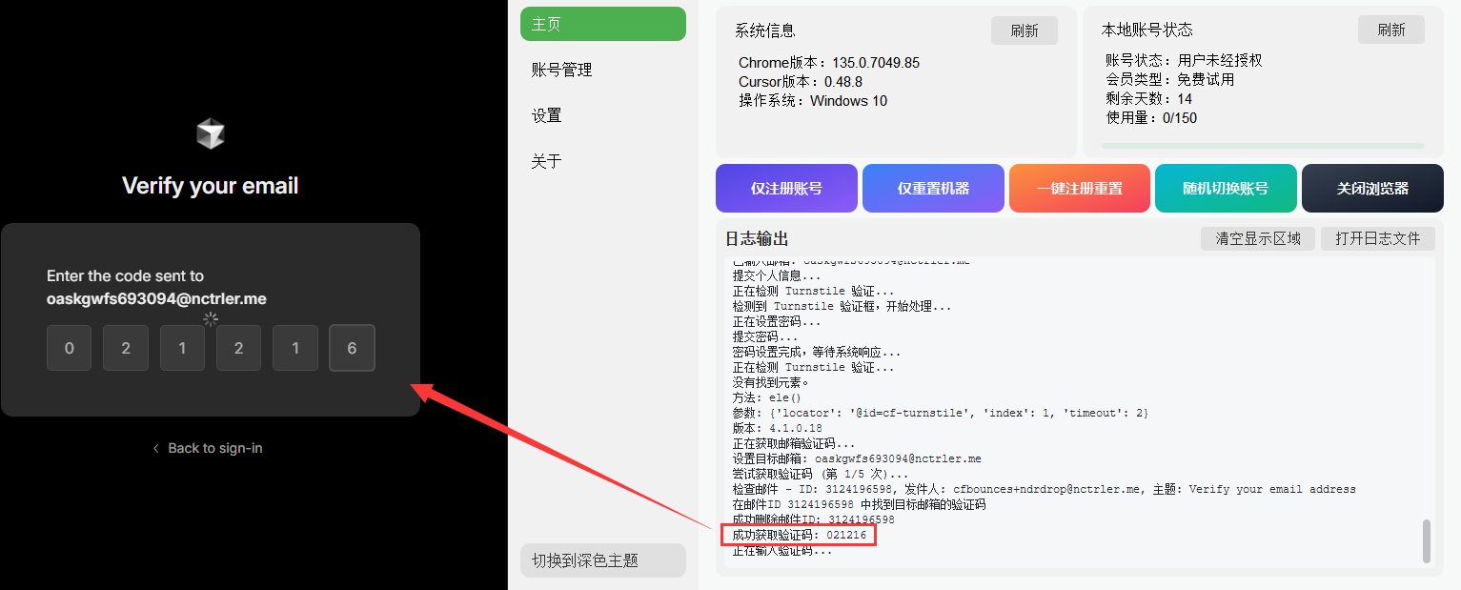The image size is (1461, 590).
Task: Click the 操作系统: Windows 10 text
Action: point(813,101)
